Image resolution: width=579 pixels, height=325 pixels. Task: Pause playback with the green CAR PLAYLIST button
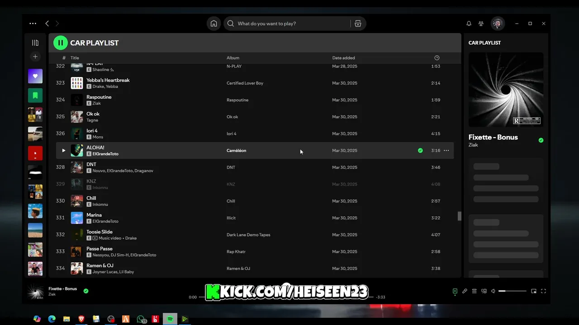point(60,42)
